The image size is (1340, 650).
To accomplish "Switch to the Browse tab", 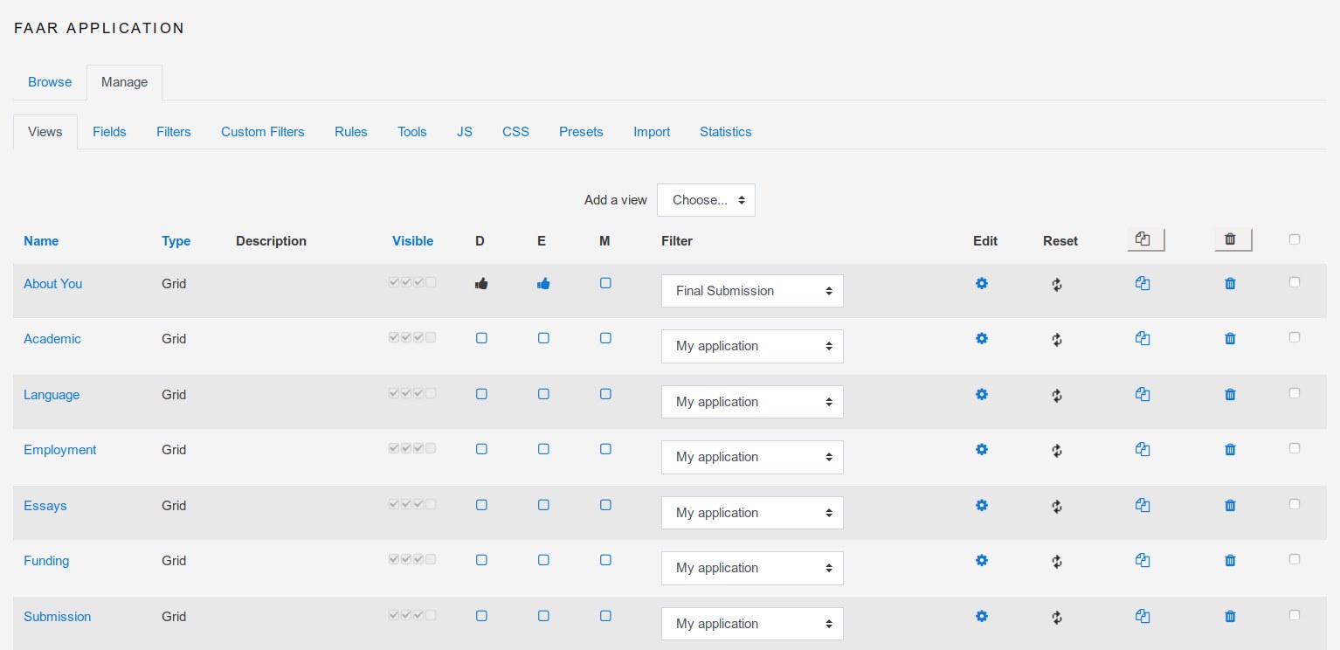I will tap(50, 82).
